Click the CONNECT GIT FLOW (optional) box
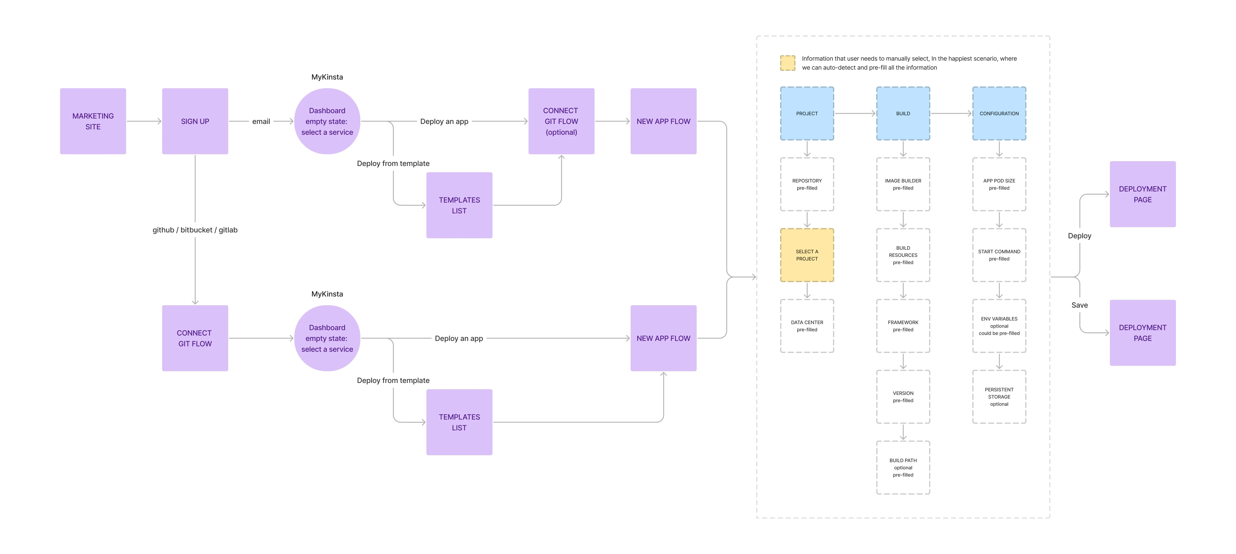The height and width of the screenshot is (554, 1236). click(561, 121)
